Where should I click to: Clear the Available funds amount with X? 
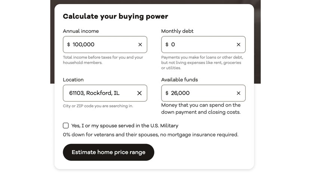pyautogui.click(x=238, y=93)
